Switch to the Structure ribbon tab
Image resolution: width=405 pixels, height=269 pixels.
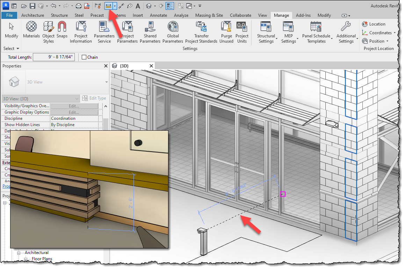point(59,15)
